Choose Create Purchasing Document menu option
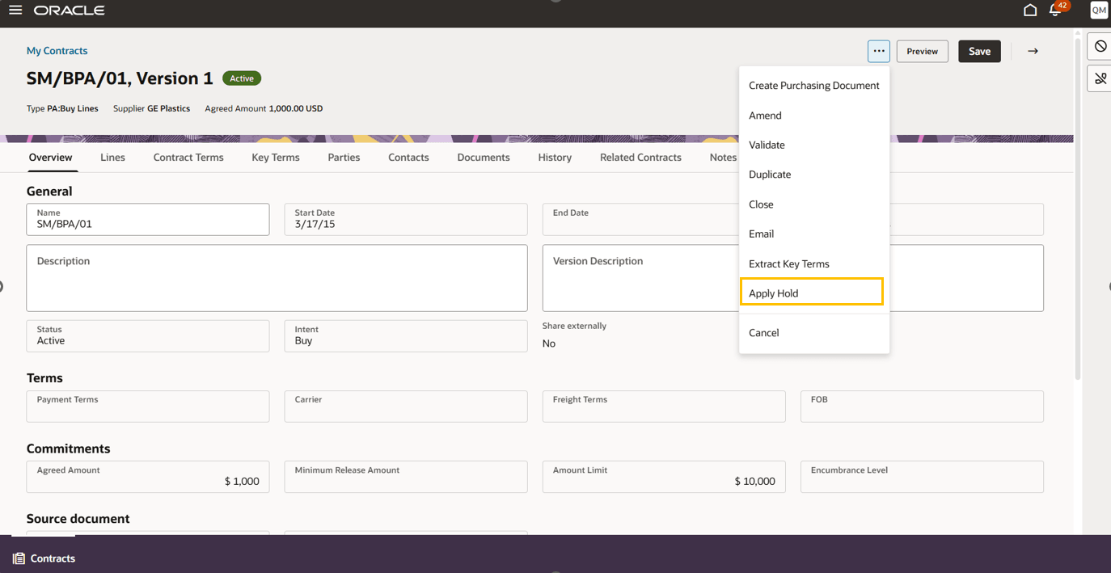The height and width of the screenshot is (573, 1111). pyautogui.click(x=813, y=86)
